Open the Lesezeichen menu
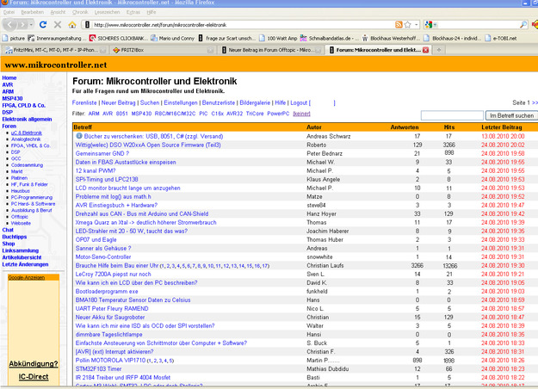The height and width of the screenshot is (389, 538). [107, 12]
